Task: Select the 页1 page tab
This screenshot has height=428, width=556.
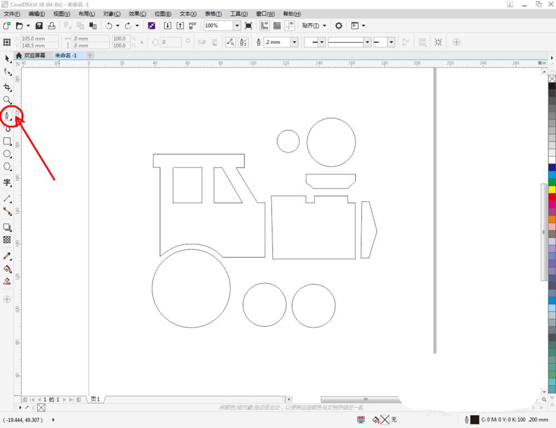Action: (x=96, y=399)
